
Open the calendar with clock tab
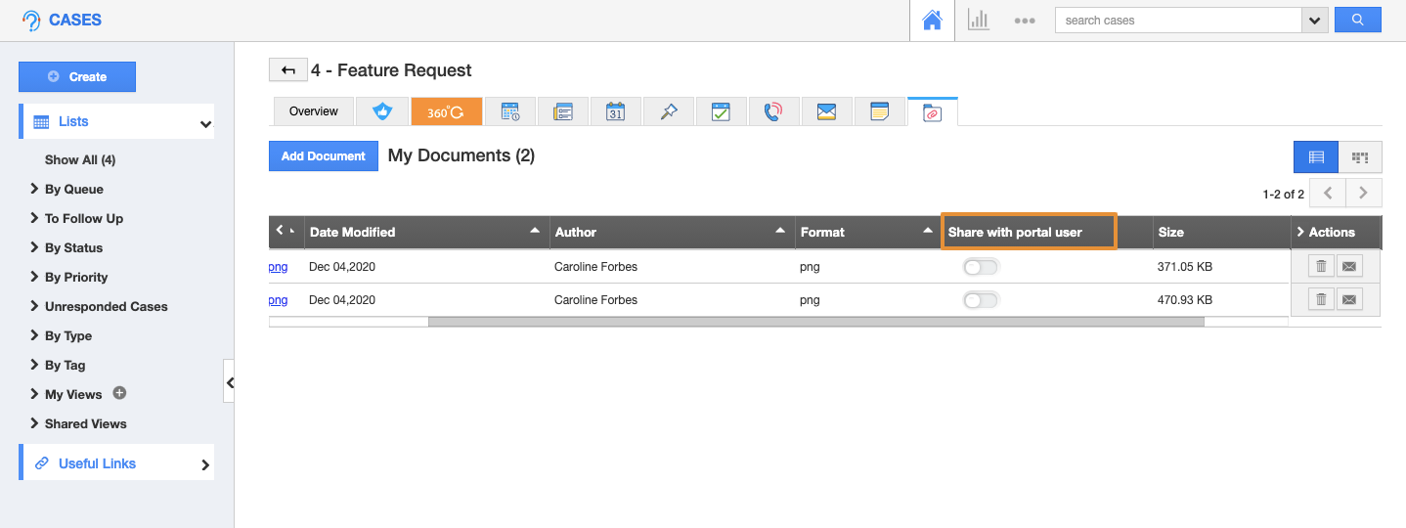click(x=510, y=111)
